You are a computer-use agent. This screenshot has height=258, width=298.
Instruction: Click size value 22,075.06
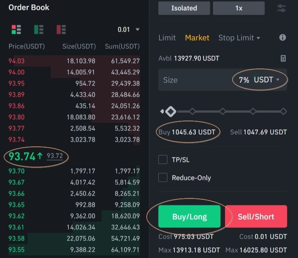[x=81, y=239]
